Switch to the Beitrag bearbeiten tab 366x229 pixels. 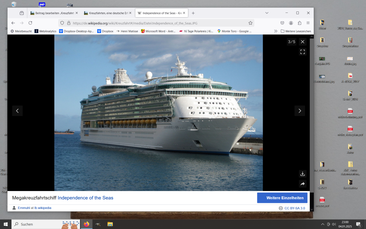[x=52, y=13]
